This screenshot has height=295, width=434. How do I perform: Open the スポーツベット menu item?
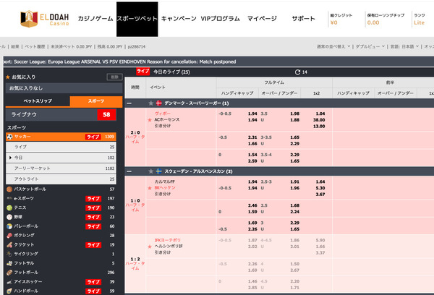pos(137,19)
